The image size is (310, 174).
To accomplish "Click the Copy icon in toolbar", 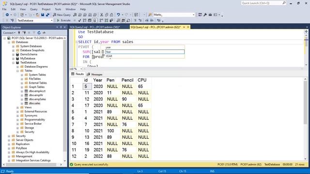I will (x=107, y=15).
